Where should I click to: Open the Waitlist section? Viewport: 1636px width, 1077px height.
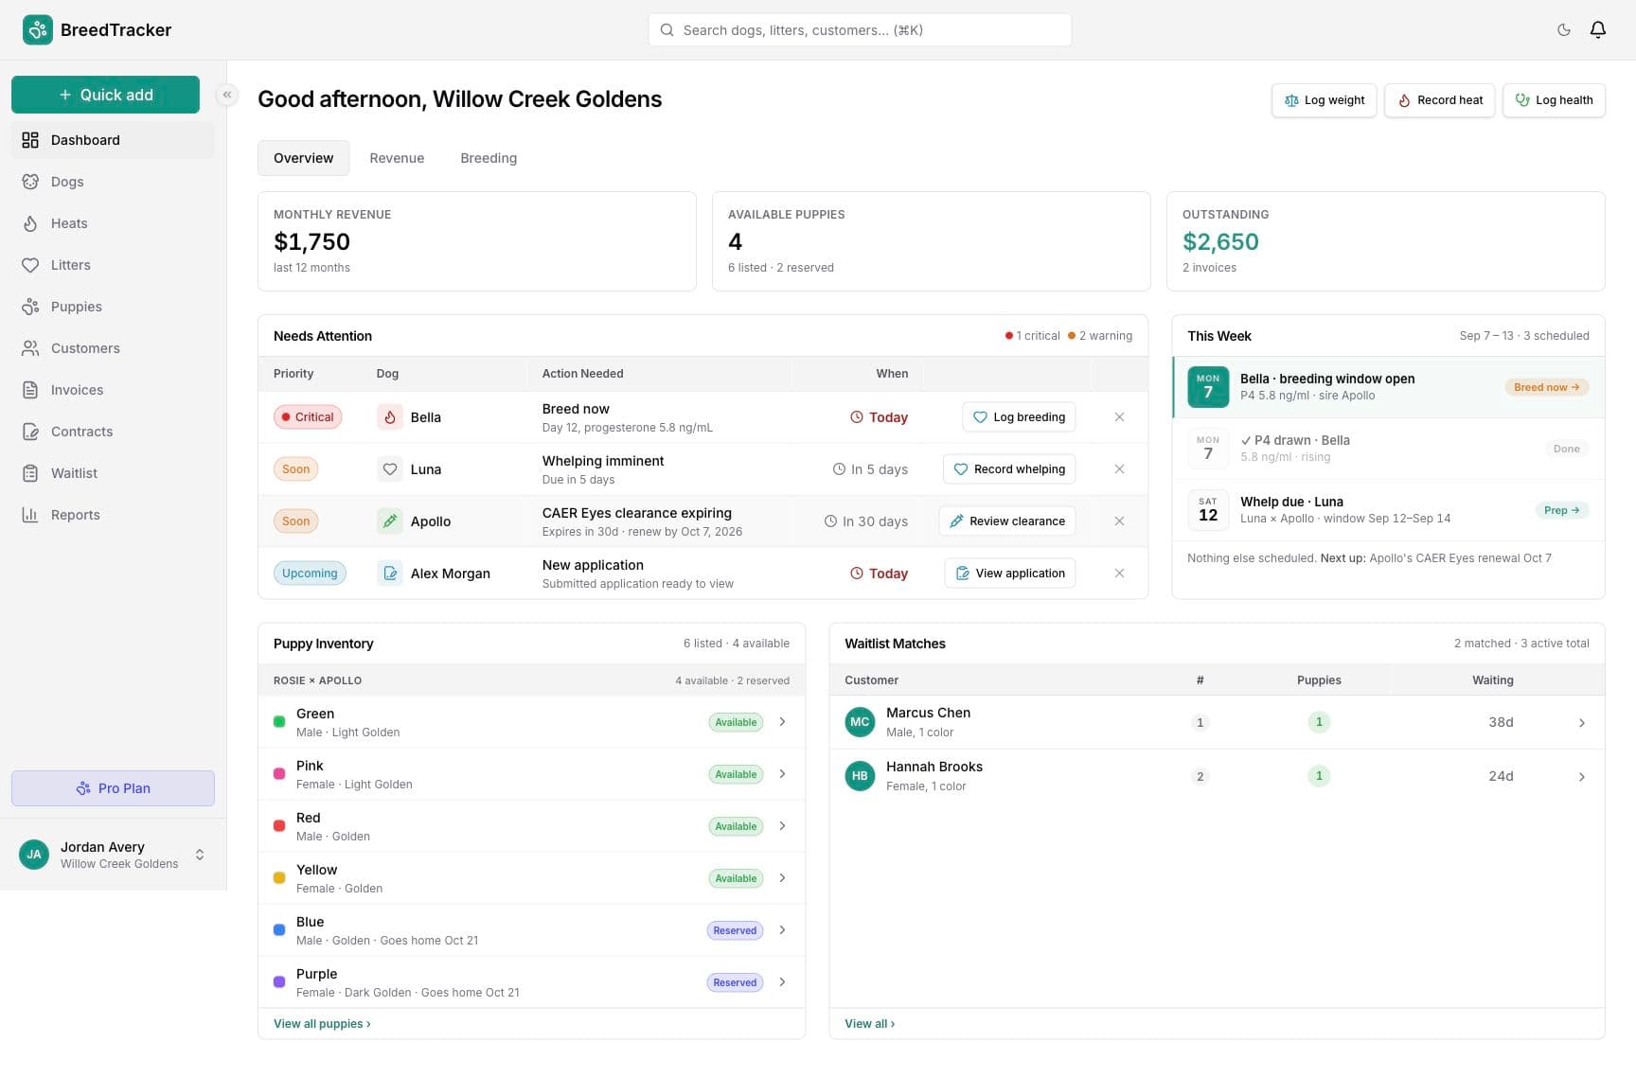coord(113,473)
